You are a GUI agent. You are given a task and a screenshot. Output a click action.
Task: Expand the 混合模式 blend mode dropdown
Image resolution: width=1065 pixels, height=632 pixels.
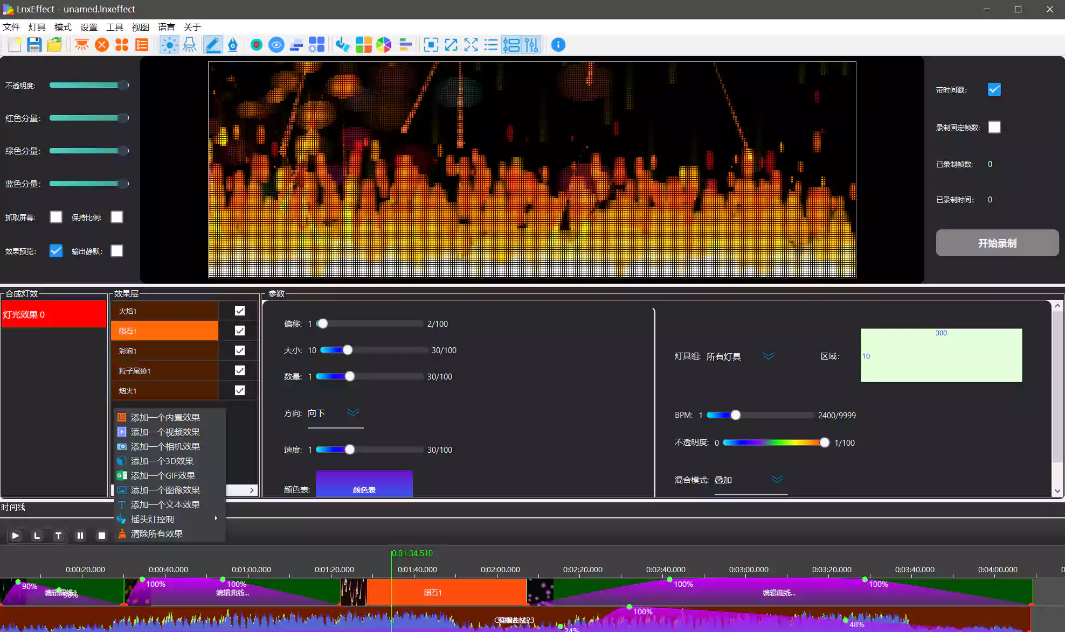click(777, 479)
